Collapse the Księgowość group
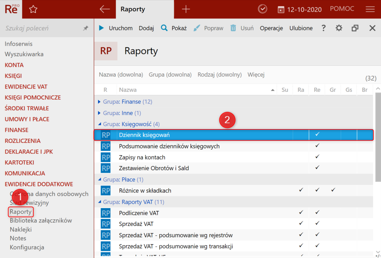Viewport: 381px width, 258px height. (x=99, y=124)
